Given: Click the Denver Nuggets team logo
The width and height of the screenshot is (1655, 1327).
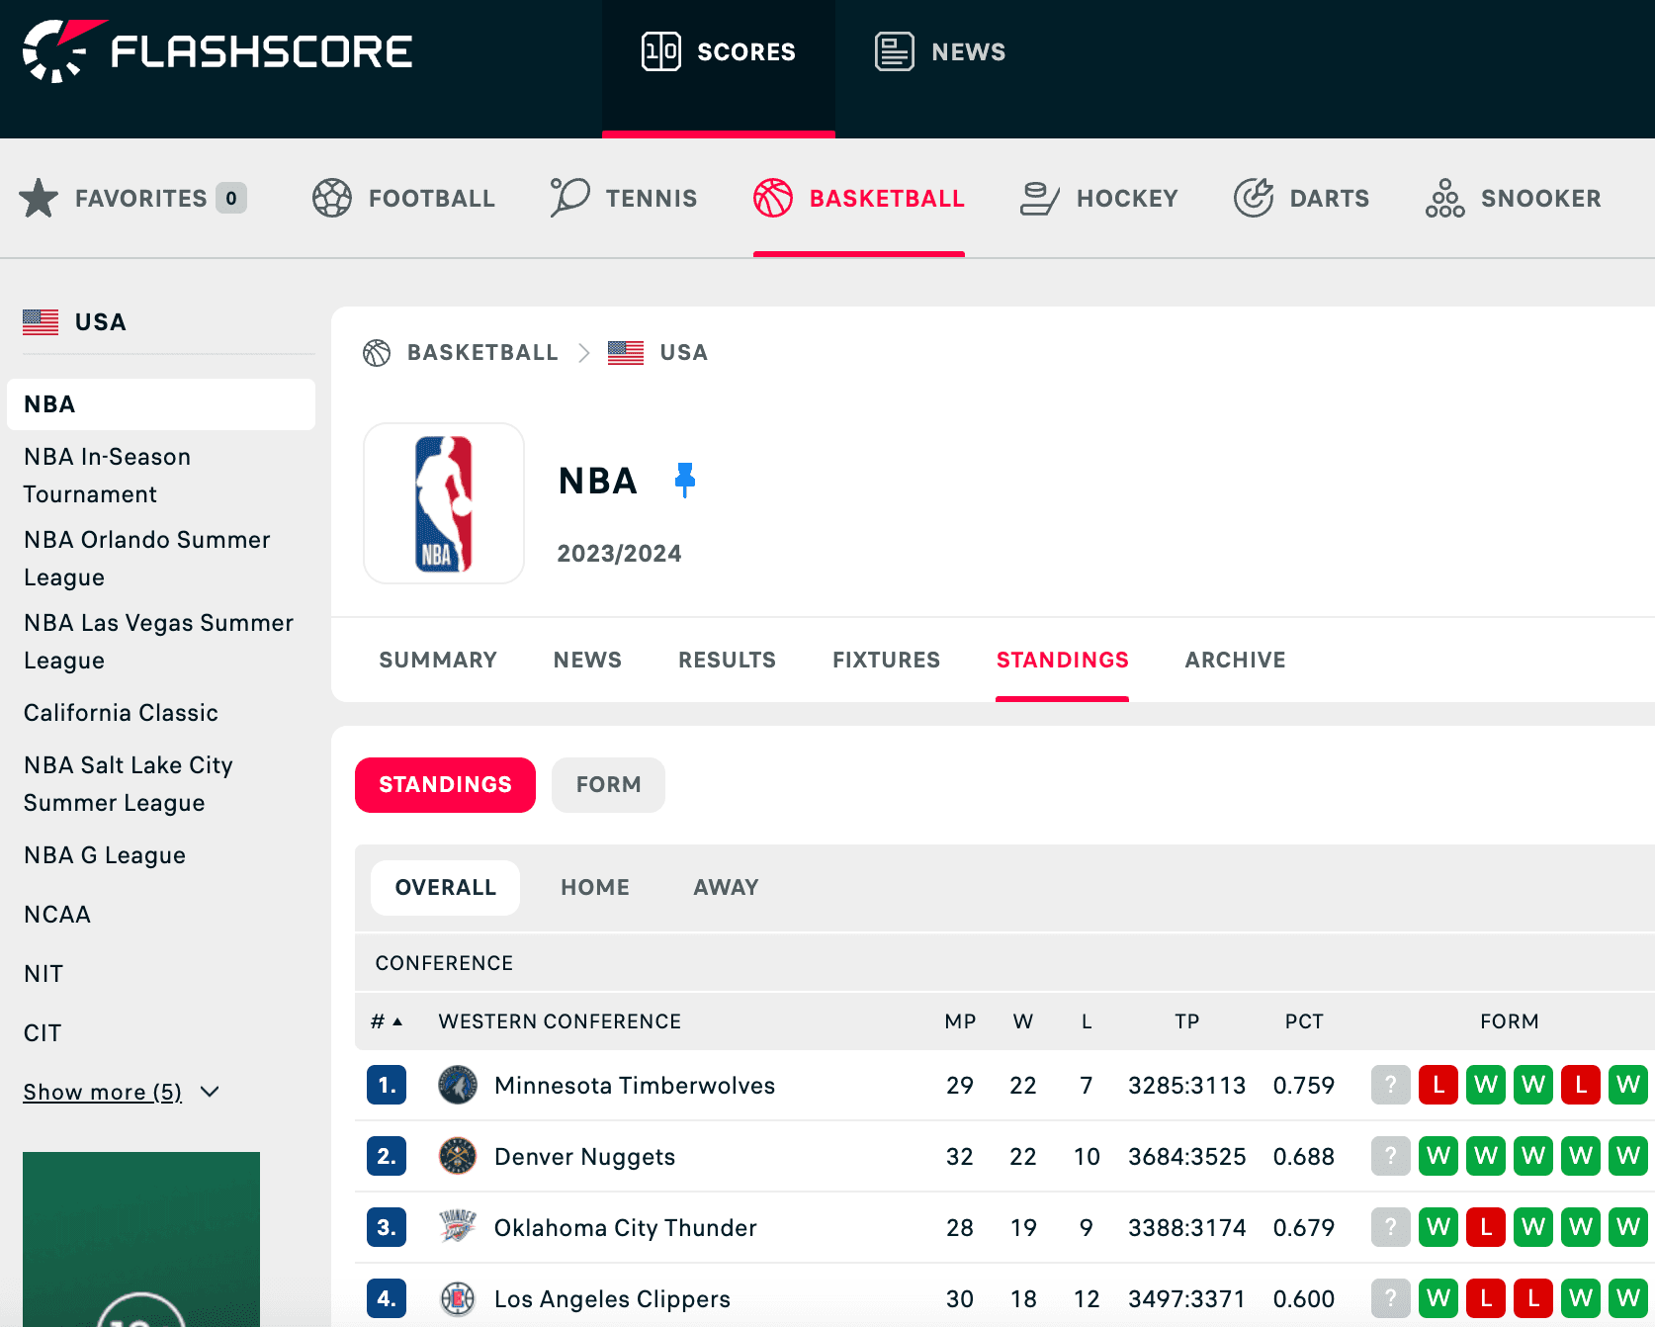Looking at the screenshot, I should tap(458, 1156).
